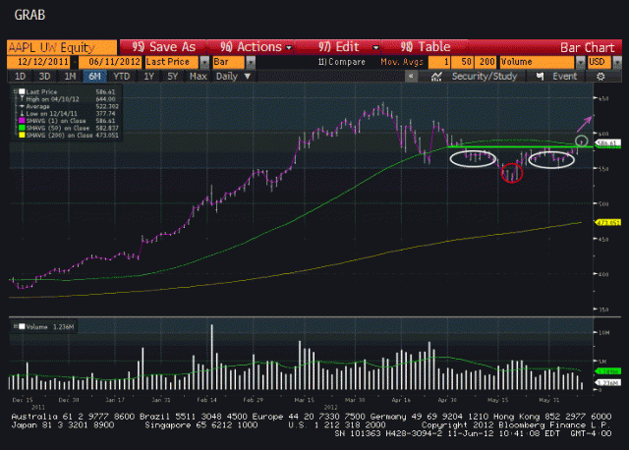Click the yellow 473.051 axis label
The height and width of the screenshot is (450, 629).
608,222
